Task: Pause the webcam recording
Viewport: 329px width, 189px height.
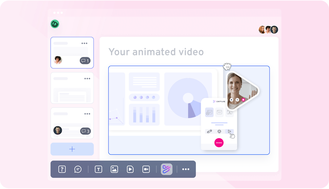Action: 237,100
